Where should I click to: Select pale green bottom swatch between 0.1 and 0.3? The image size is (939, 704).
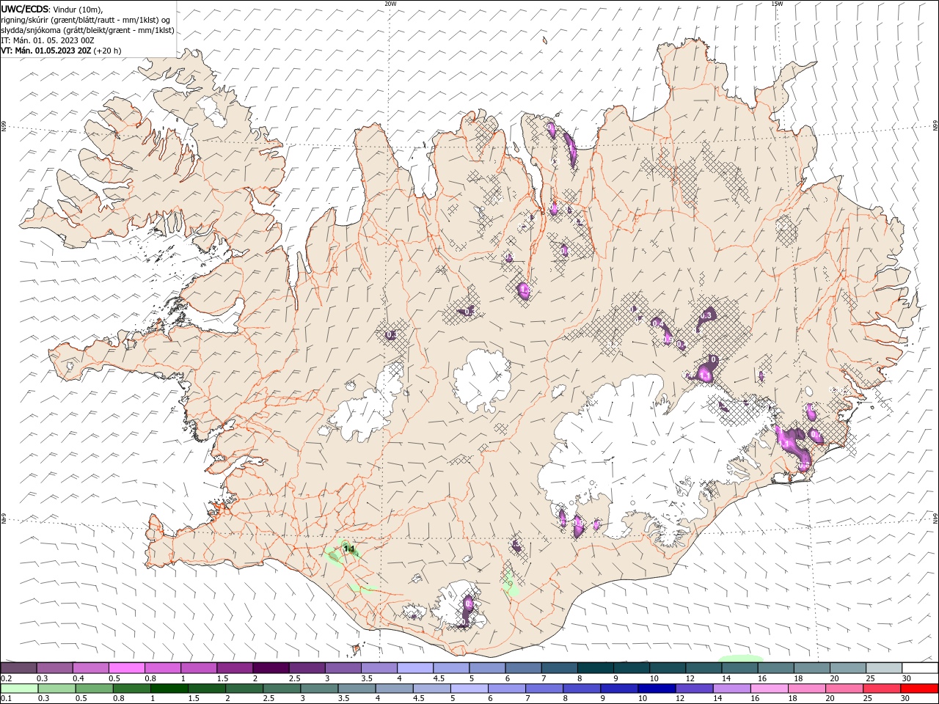(x=20, y=689)
